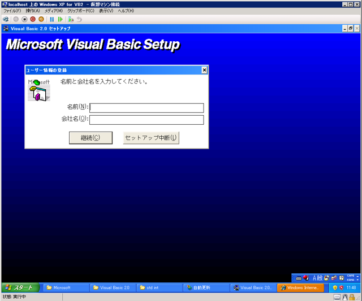
Task: Switch to Visual Basic 2.0 folder taskbar button
Action: point(113,287)
